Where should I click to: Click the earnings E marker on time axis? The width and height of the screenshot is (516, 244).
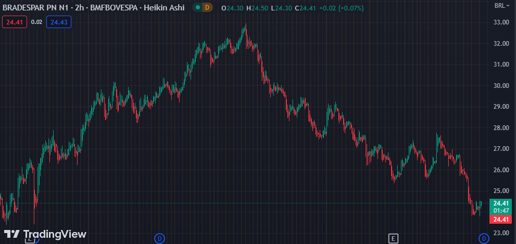[x=393, y=238]
